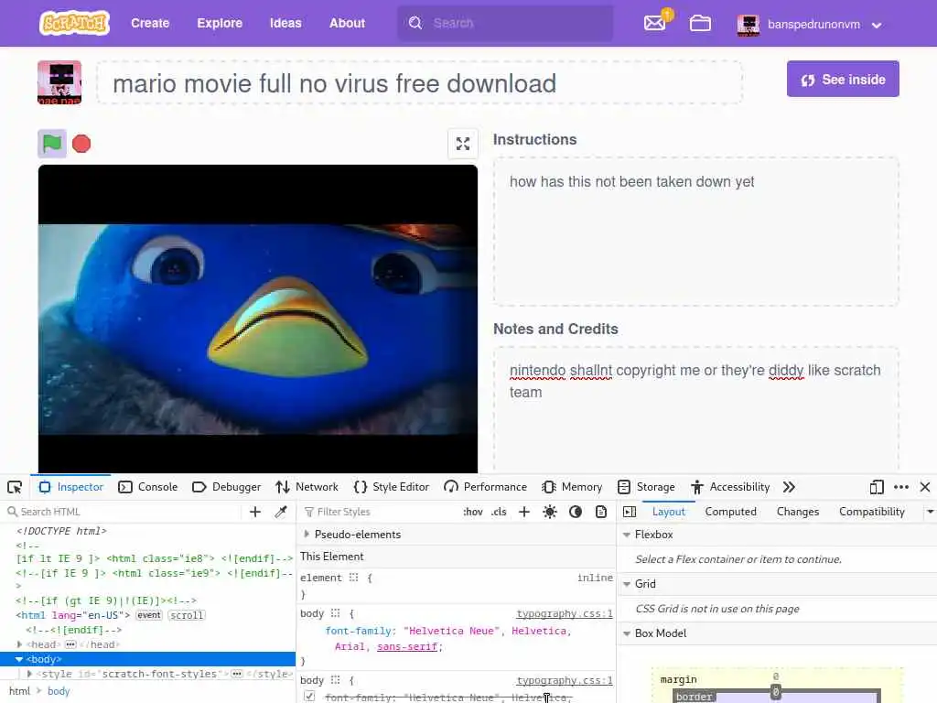Expand the style scratch-font-styles node

(29, 674)
